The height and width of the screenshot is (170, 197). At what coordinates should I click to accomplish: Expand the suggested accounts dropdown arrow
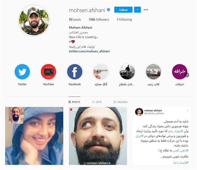pyautogui.click(x=138, y=10)
